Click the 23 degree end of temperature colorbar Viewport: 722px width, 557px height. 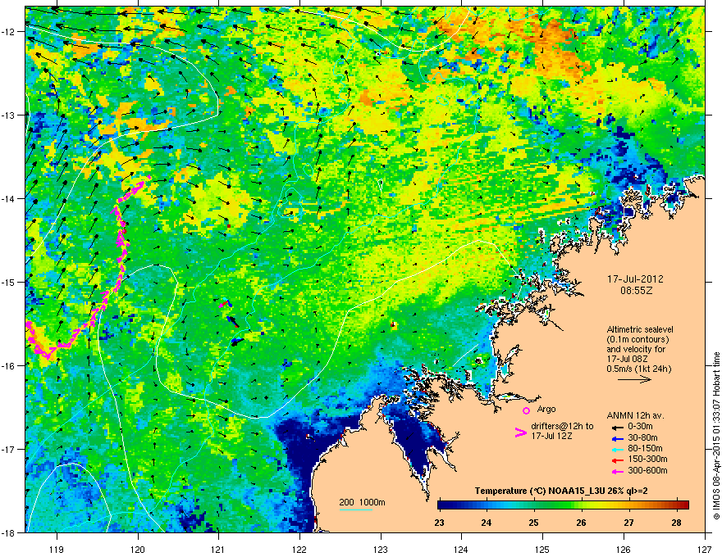point(440,505)
